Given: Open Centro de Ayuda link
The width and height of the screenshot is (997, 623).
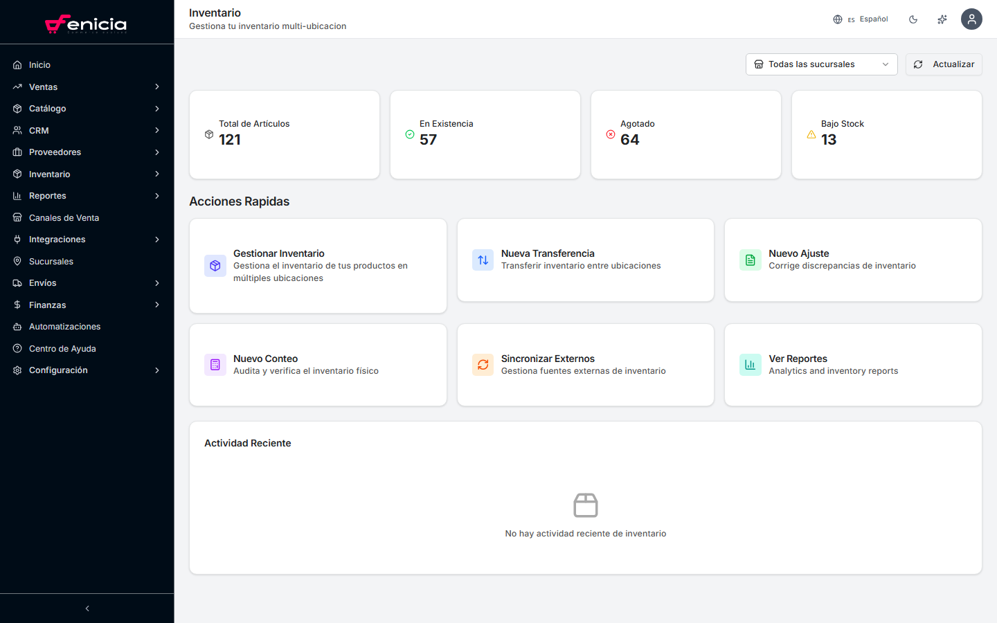Looking at the screenshot, I should point(62,349).
